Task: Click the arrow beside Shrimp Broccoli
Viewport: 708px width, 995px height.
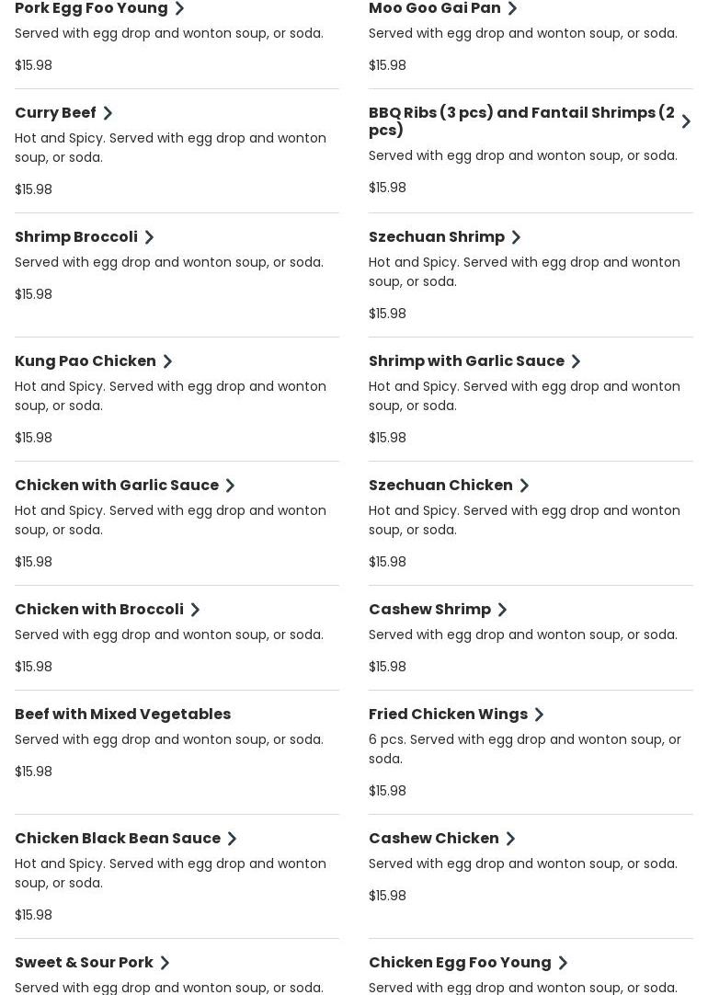Action: pos(149,237)
